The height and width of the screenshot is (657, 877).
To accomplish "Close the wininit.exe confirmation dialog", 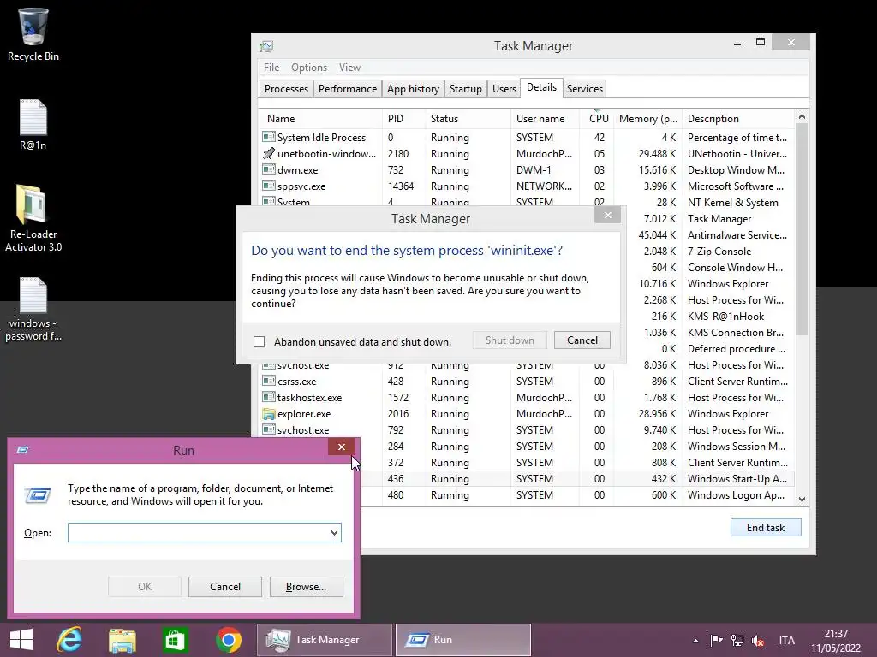I will click(x=607, y=215).
